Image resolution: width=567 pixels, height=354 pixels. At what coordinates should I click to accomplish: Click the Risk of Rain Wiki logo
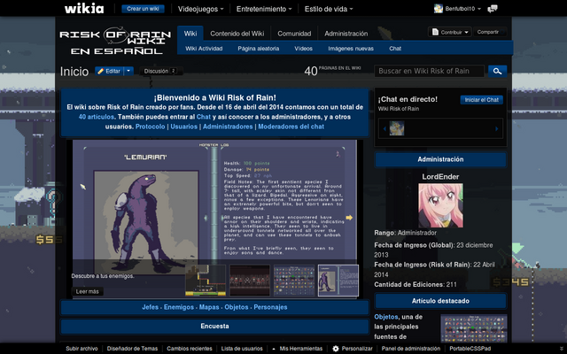coord(115,41)
